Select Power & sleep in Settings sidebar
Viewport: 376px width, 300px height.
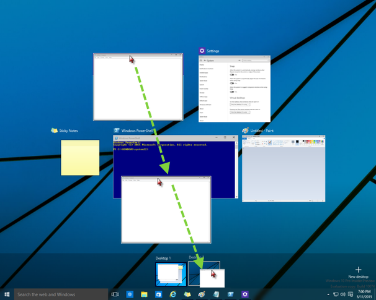[204, 88]
